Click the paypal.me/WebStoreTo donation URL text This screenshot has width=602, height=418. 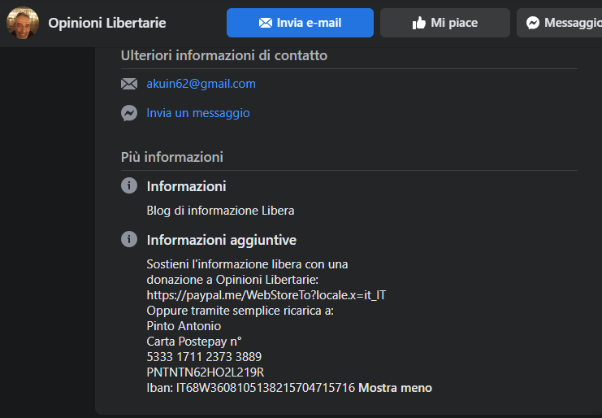coord(266,295)
